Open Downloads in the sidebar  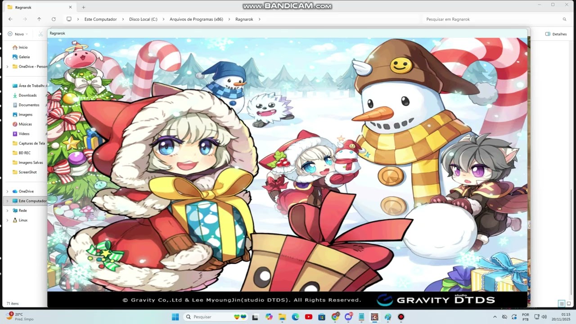(25, 95)
